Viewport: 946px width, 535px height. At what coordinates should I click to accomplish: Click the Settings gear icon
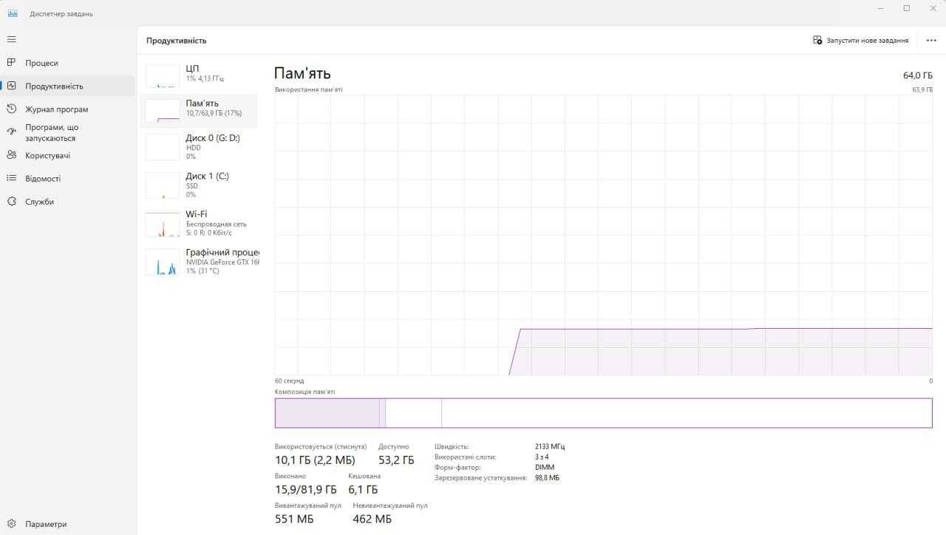(11, 524)
